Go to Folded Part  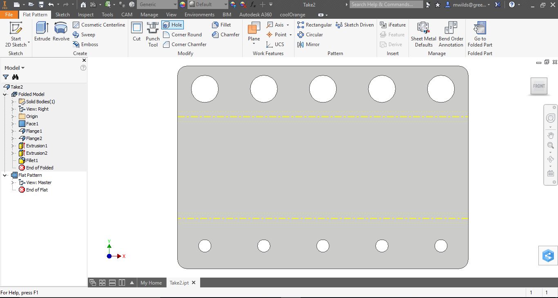coord(480,34)
